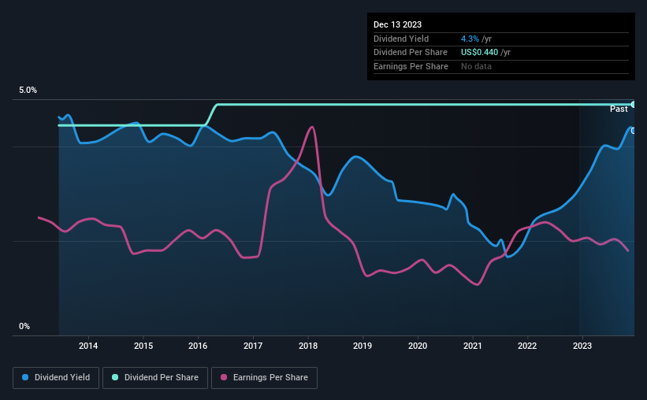Toggle the Dividend Yield legend button

(56, 378)
